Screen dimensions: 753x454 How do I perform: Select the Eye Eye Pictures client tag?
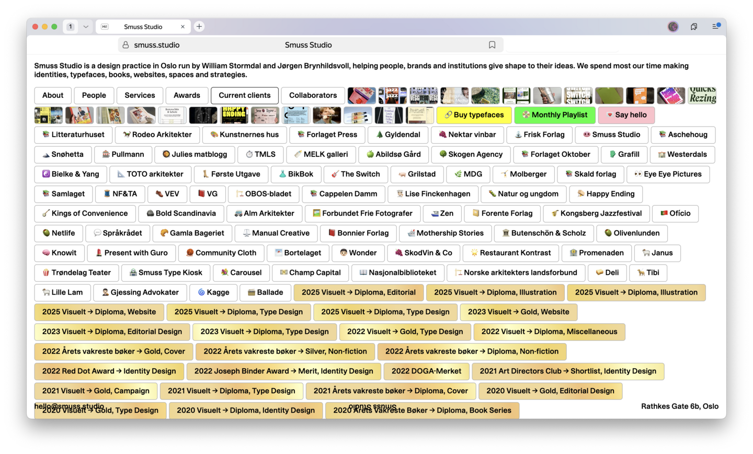668,174
